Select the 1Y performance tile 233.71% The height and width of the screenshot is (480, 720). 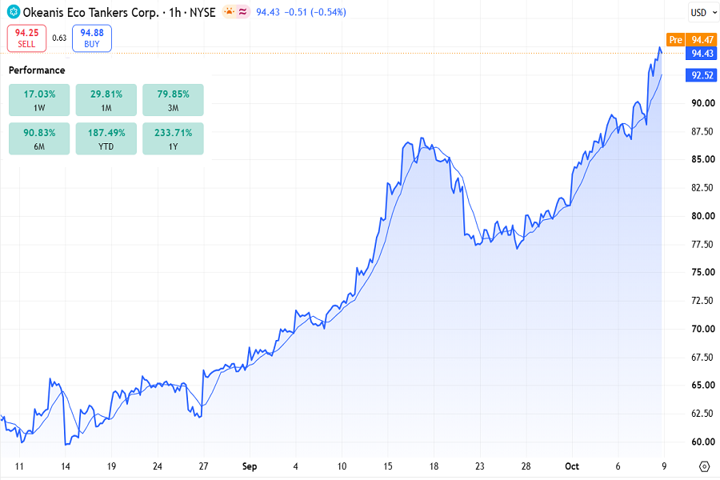click(173, 138)
